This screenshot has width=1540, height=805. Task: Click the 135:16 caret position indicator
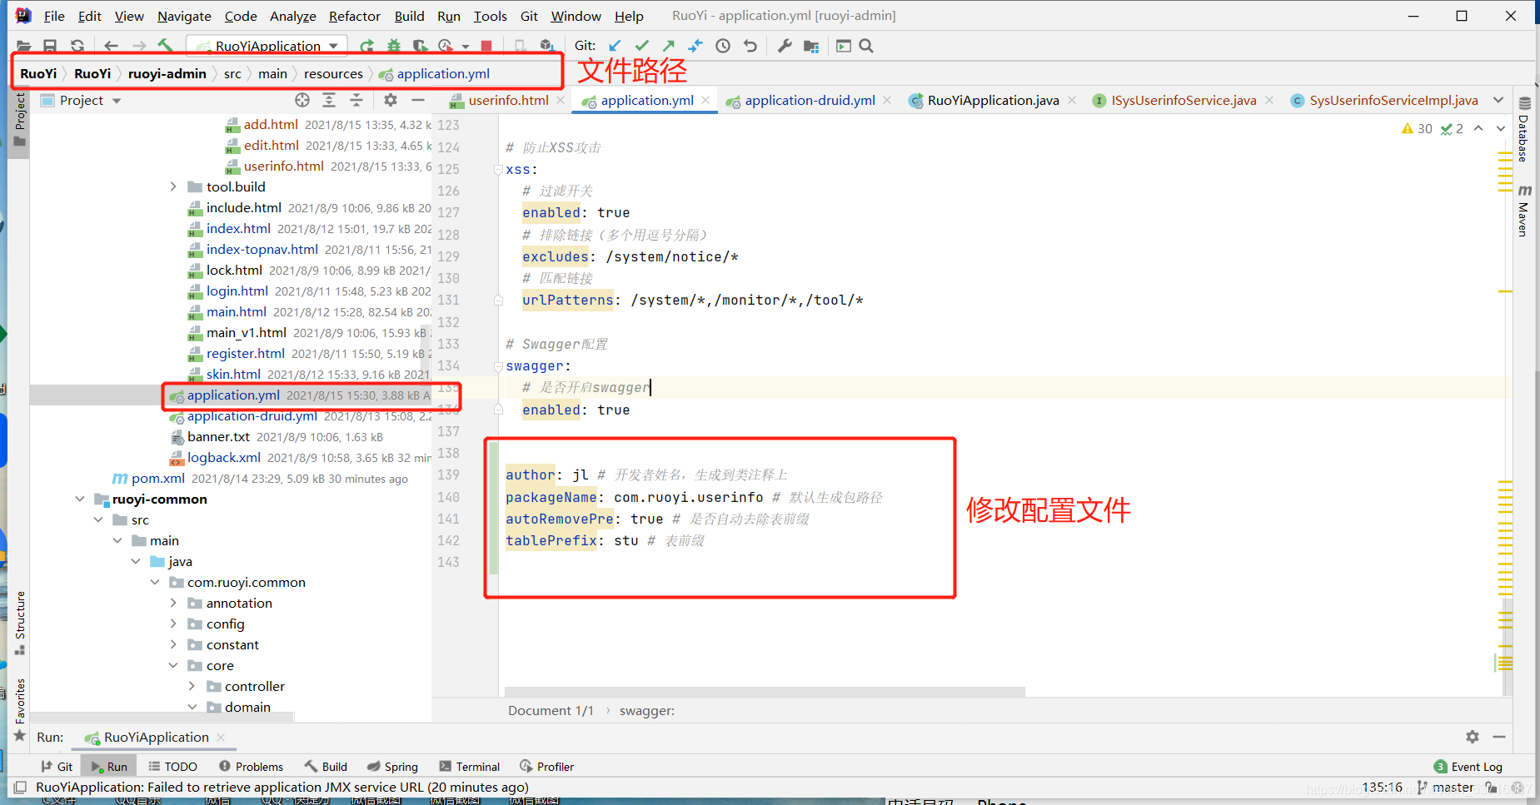click(1382, 787)
